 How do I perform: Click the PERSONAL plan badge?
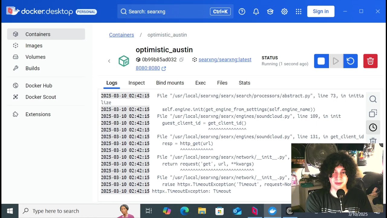[x=86, y=12]
